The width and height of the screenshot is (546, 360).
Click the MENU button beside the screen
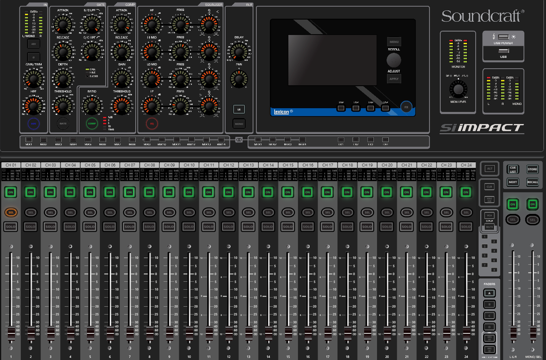(x=394, y=42)
